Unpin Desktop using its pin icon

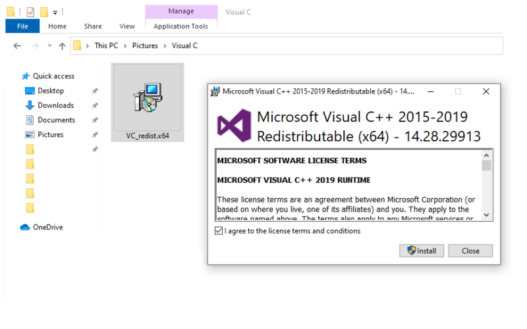[95, 91]
